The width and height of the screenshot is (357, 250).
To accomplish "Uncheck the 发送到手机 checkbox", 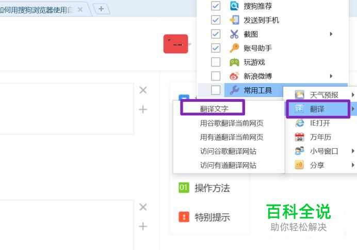I will click(x=216, y=20).
